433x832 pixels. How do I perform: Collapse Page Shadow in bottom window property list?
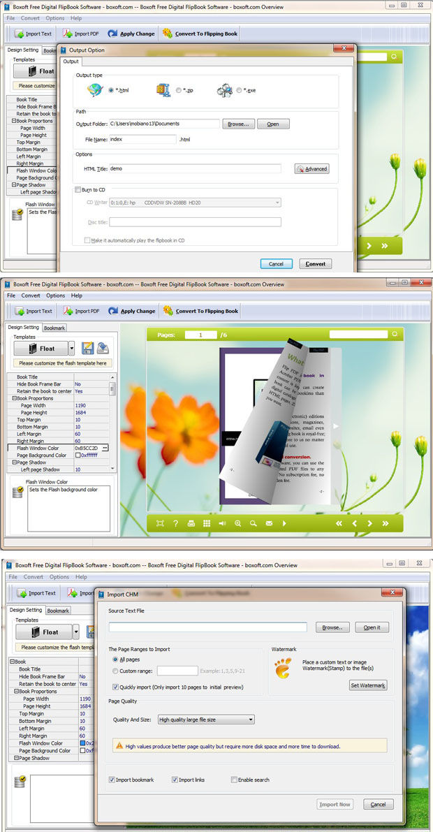point(17,758)
